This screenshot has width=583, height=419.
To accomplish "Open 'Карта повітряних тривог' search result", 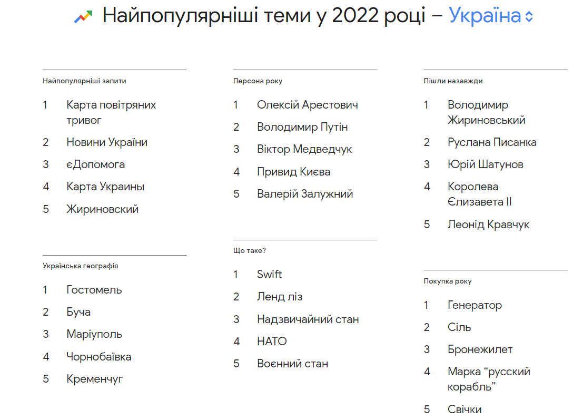I will [111, 112].
